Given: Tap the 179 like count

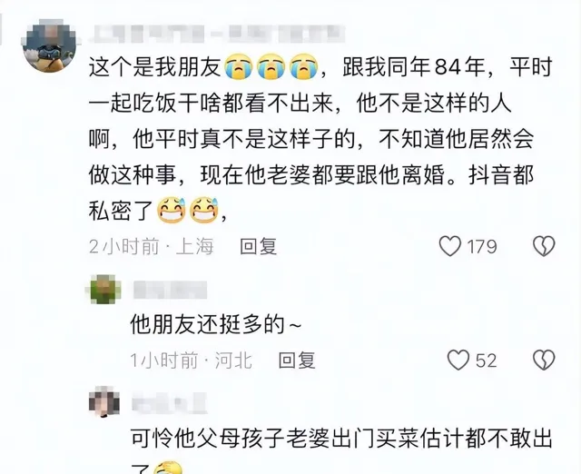Looking at the screenshot, I should [482, 247].
